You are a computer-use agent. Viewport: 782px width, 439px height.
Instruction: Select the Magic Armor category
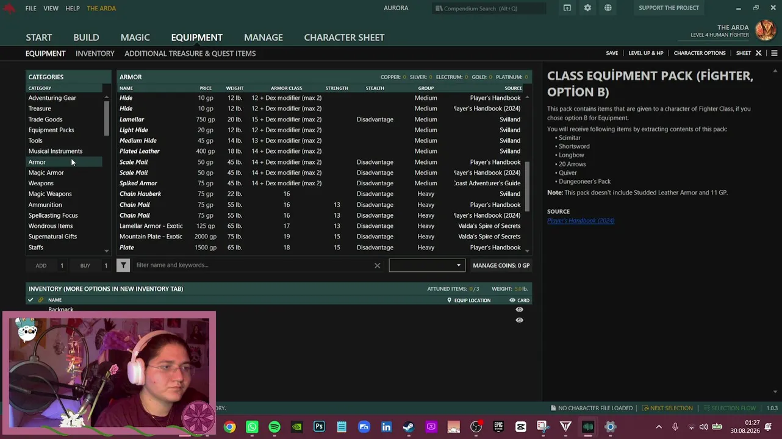point(64,173)
